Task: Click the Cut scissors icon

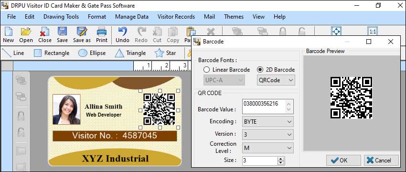Action: (x=157, y=32)
